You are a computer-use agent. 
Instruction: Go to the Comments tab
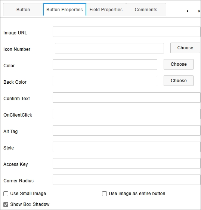click(146, 10)
